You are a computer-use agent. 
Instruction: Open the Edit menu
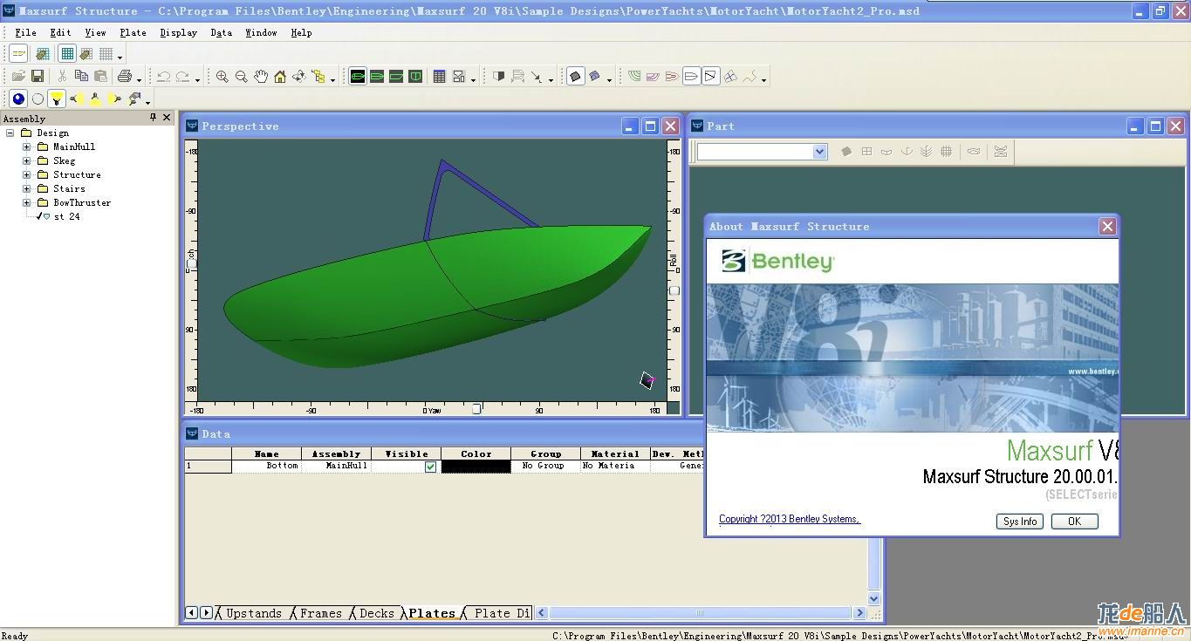(60, 32)
